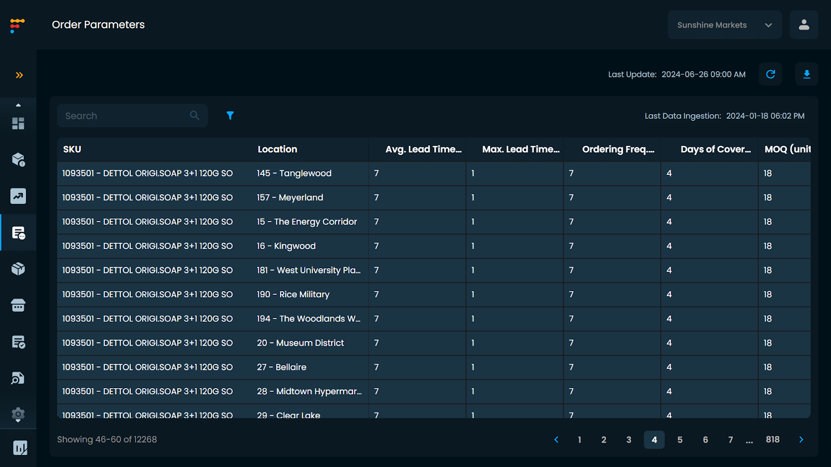Open the dashboard grid icon in sidebar
Viewport: 831px width, 467px height.
click(18, 123)
